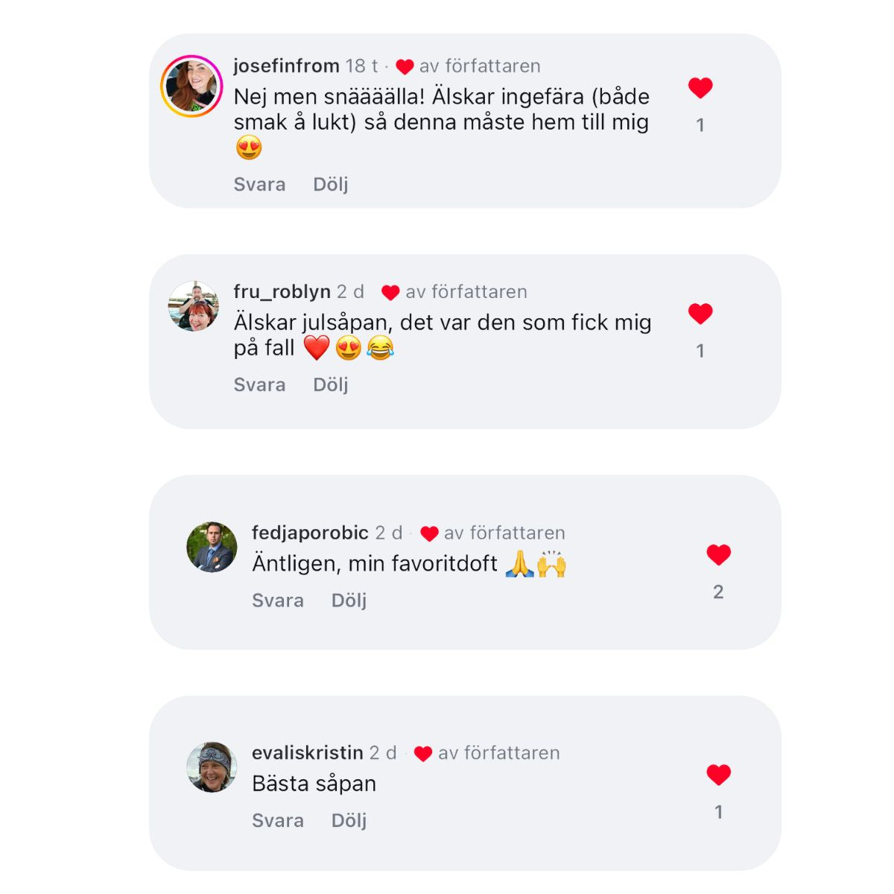Click Svara under fru_roblyn's comment
Viewport: 894px width, 894px height.
[259, 384]
